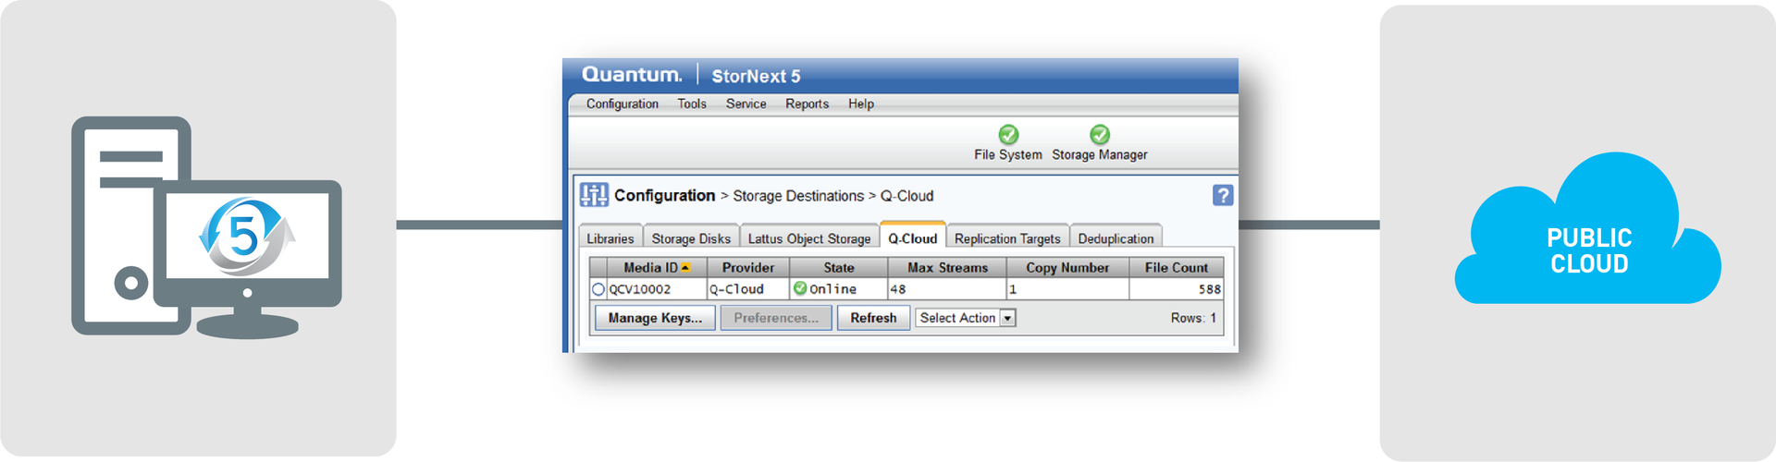
Task: Switch to the Libraries tab
Action: (x=610, y=237)
